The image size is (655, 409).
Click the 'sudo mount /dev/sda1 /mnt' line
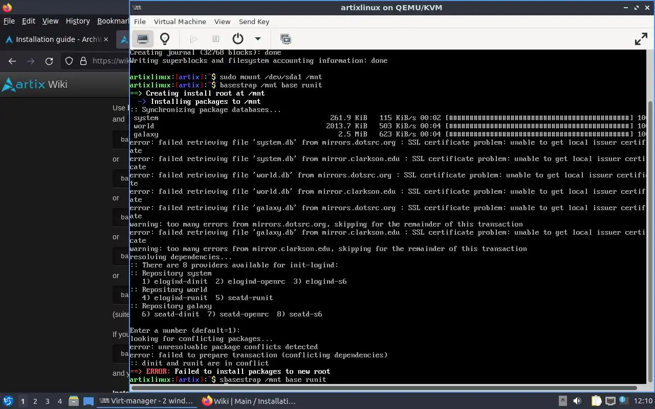[226, 77]
